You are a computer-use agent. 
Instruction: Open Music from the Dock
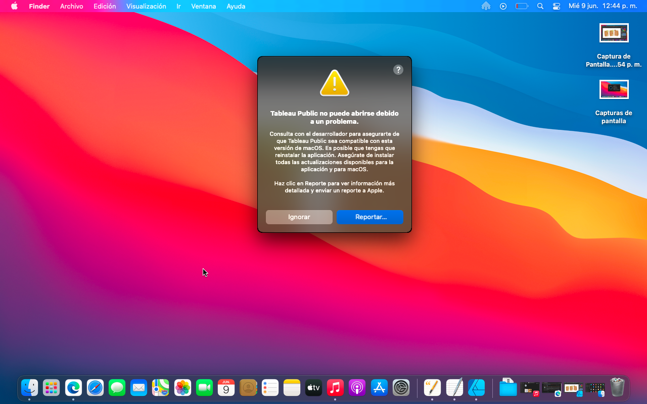[335, 388]
